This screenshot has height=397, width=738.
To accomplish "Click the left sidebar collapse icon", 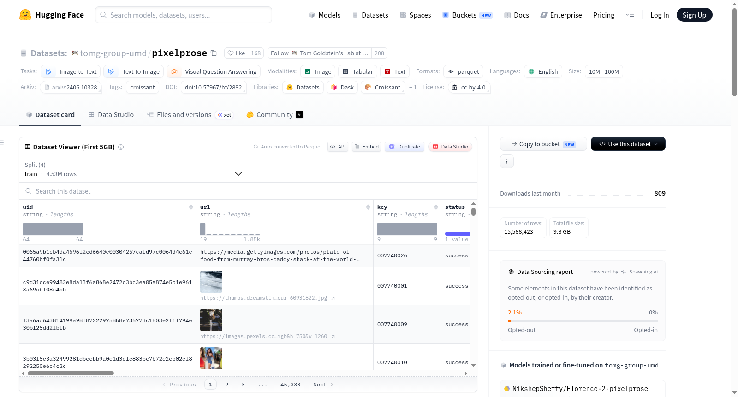I will click(x=2, y=142).
